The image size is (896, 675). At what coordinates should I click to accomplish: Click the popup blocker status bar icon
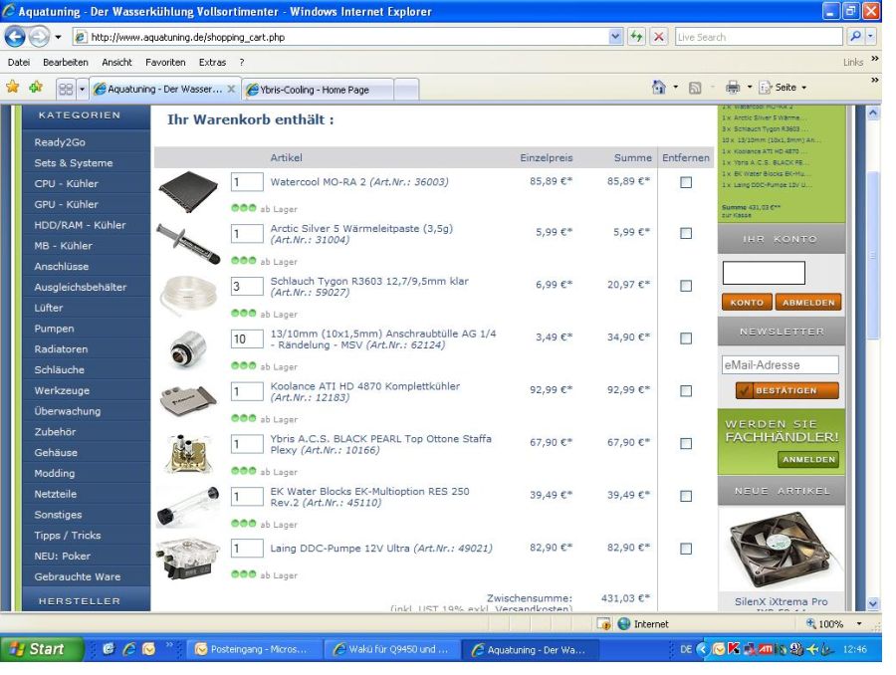pos(604,624)
